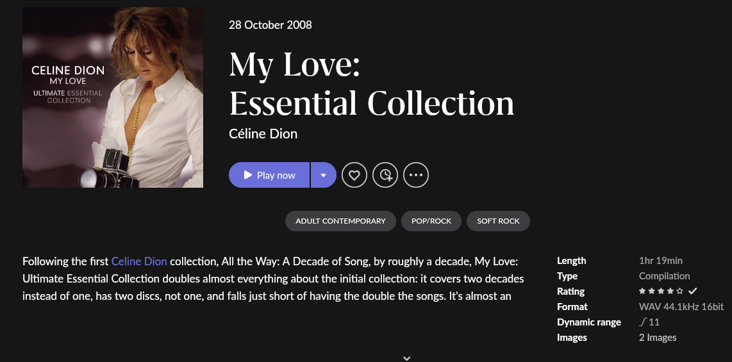Toggle the rating checkmark icon

point(693,291)
